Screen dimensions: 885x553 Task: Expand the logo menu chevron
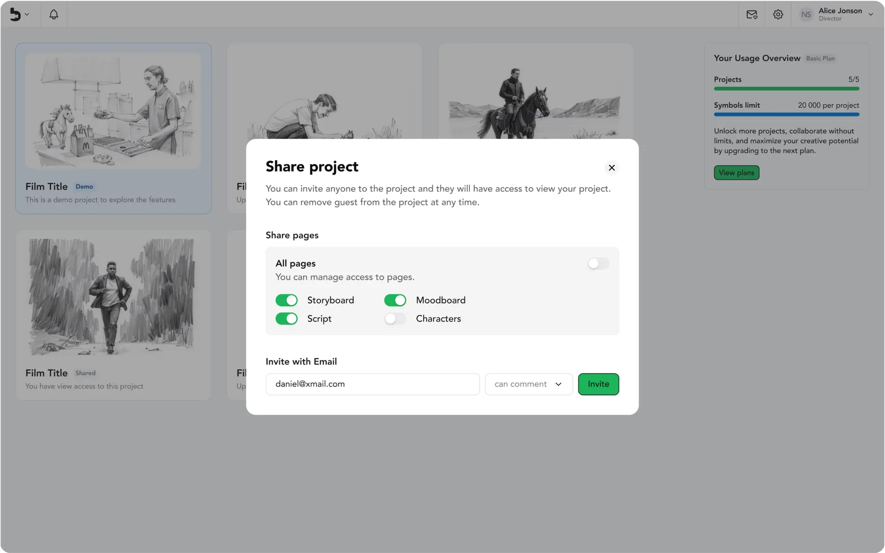27,14
